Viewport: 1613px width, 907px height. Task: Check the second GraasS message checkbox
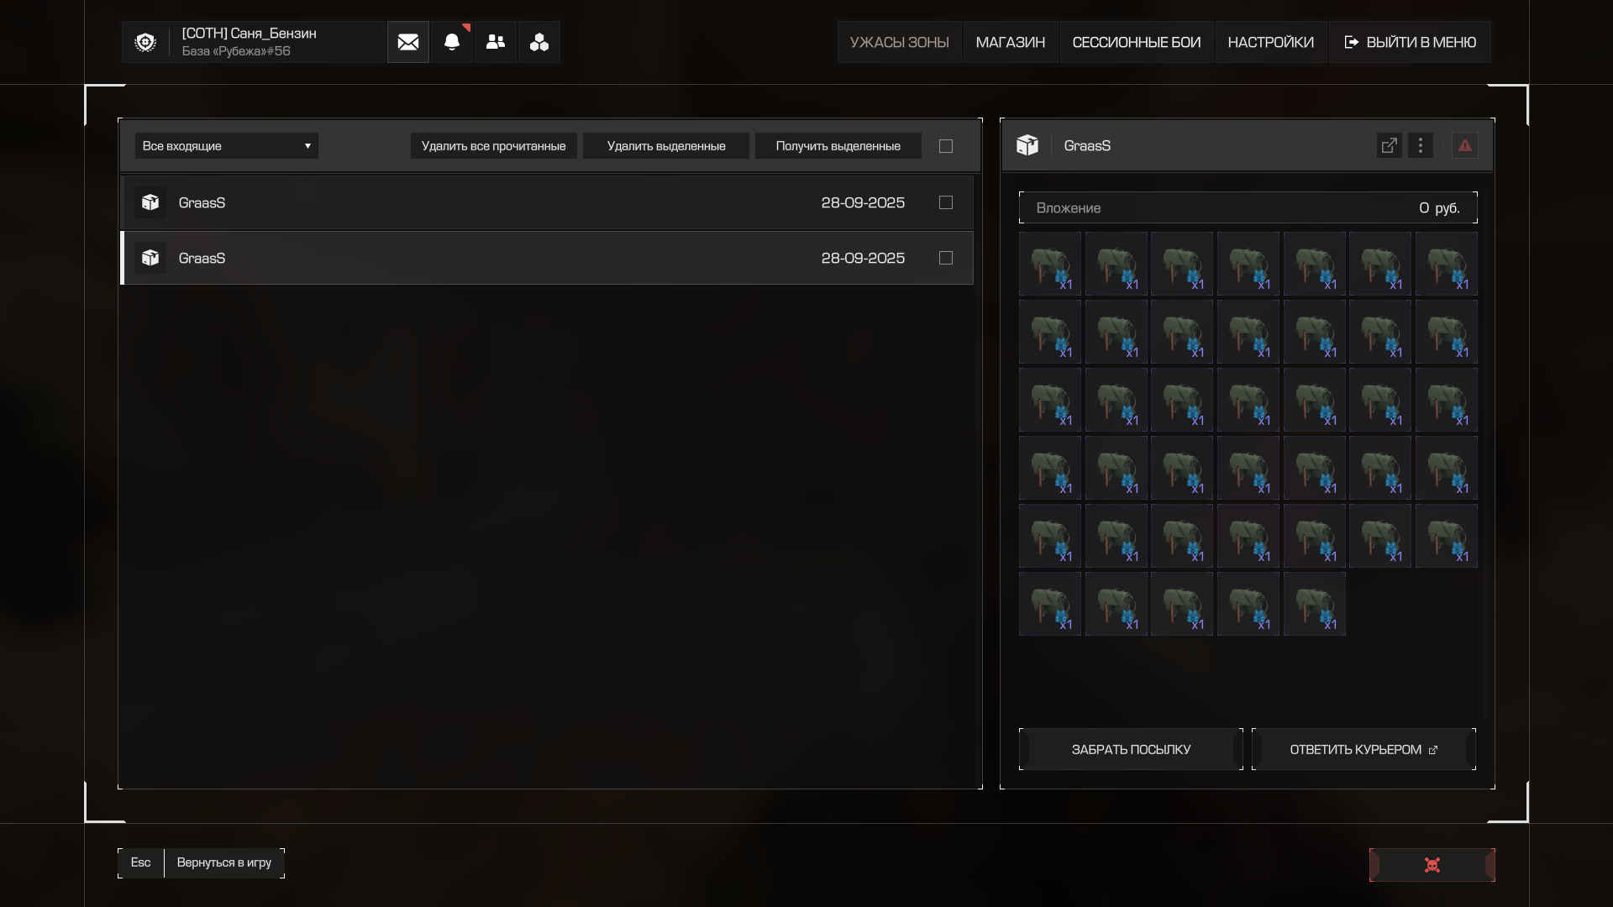point(946,258)
